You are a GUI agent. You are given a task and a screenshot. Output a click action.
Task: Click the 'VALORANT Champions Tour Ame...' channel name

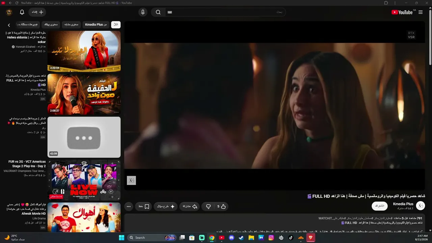tap(25, 171)
